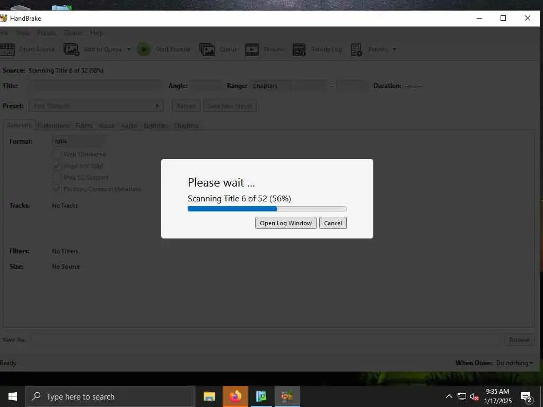
Task: Expand the Presets toolbar dropdown arrow
Action: pos(394,49)
